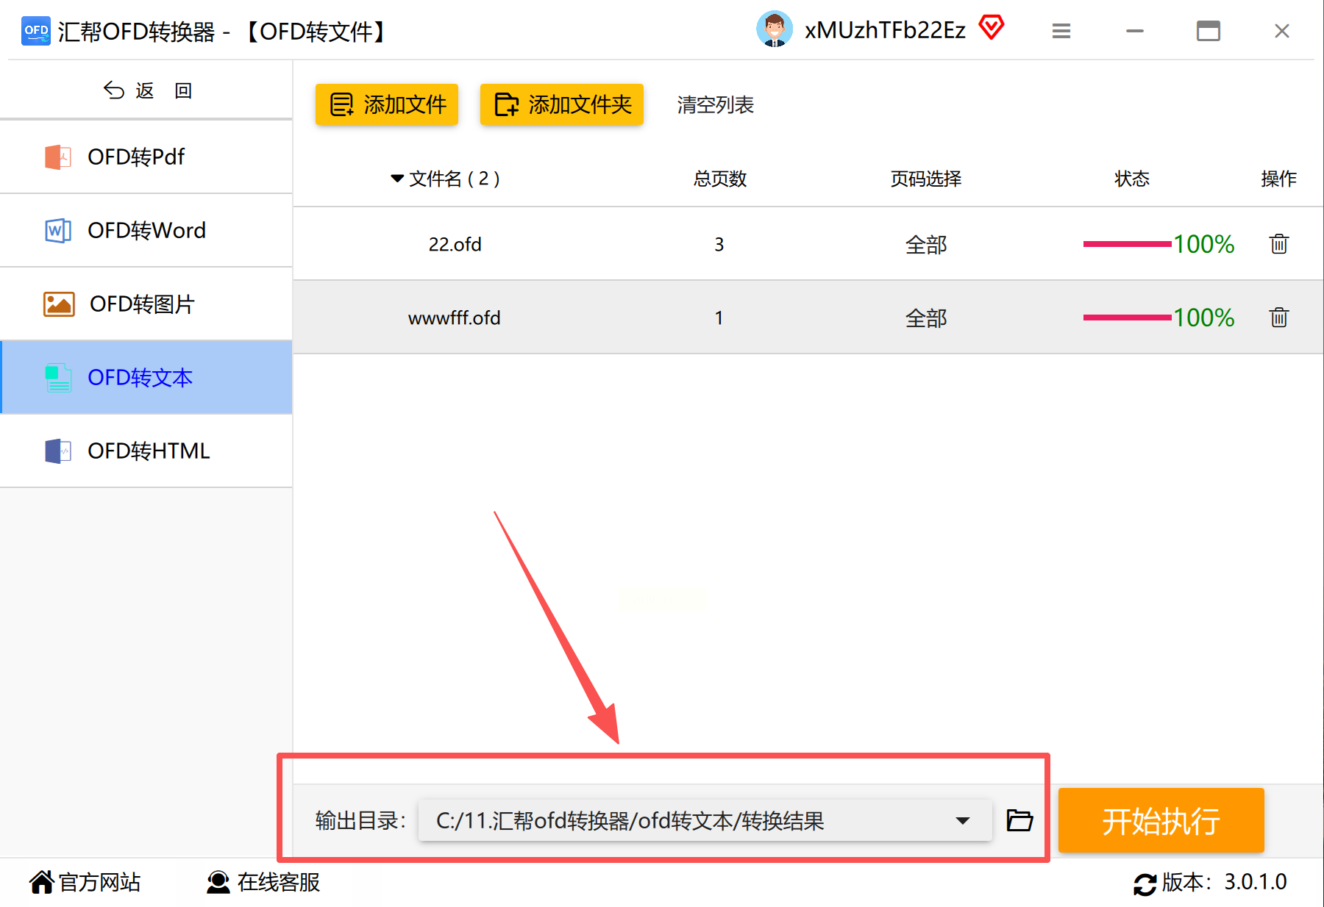Click the red VIP diamond badge
Screen dimensions: 1324x907
click(x=992, y=28)
